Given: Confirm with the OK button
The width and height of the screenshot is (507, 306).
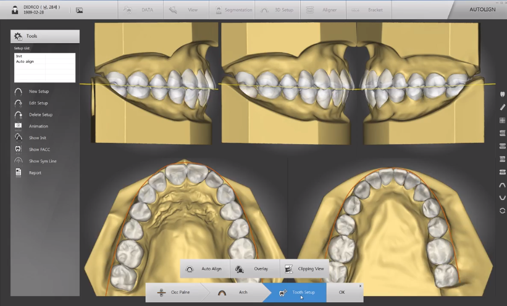Looking at the screenshot, I should tap(341, 292).
